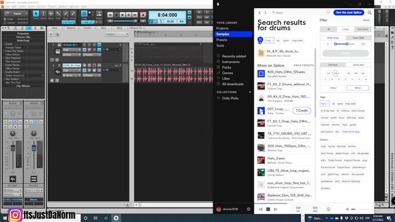
Task: Go forward with Splice forward arrow
Action: point(265,12)
